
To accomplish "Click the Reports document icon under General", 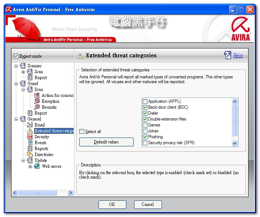I will click(30, 149).
